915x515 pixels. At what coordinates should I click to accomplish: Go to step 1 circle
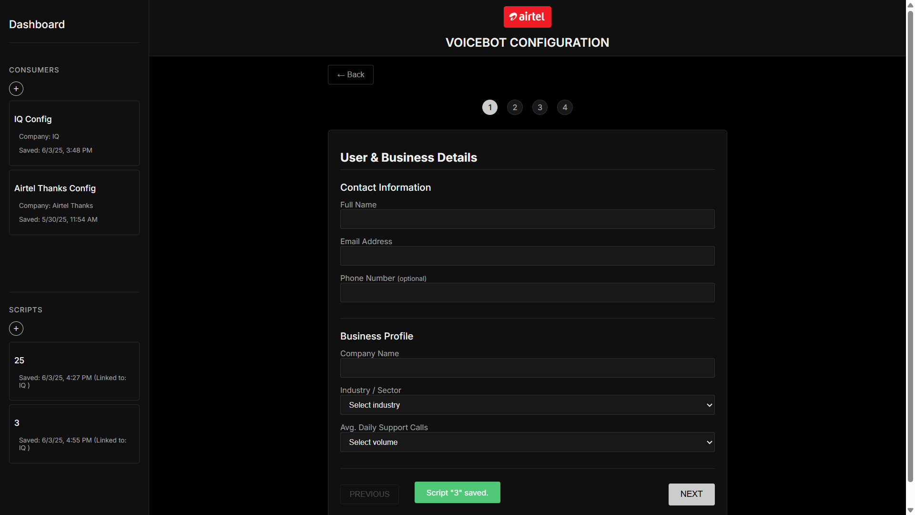490,107
